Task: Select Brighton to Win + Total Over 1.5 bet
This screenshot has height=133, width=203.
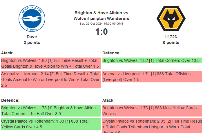Action: pyautogui.click(x=50, y=63)
